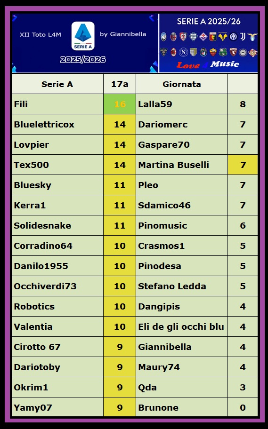
Task: Click the Fiorentina club crest
Action: click(x=203, y=37)
